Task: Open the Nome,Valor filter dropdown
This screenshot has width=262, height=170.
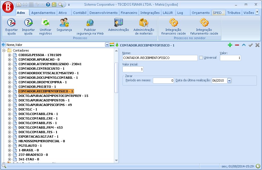Action: tap(107, 45)
